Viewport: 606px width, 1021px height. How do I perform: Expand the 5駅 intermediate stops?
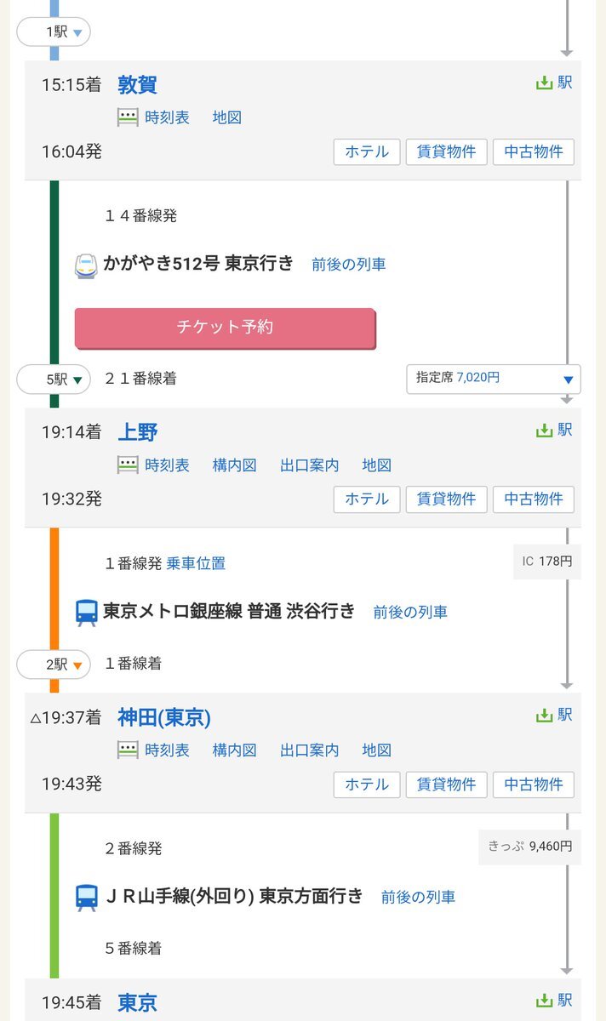click(x=54, y=379)
